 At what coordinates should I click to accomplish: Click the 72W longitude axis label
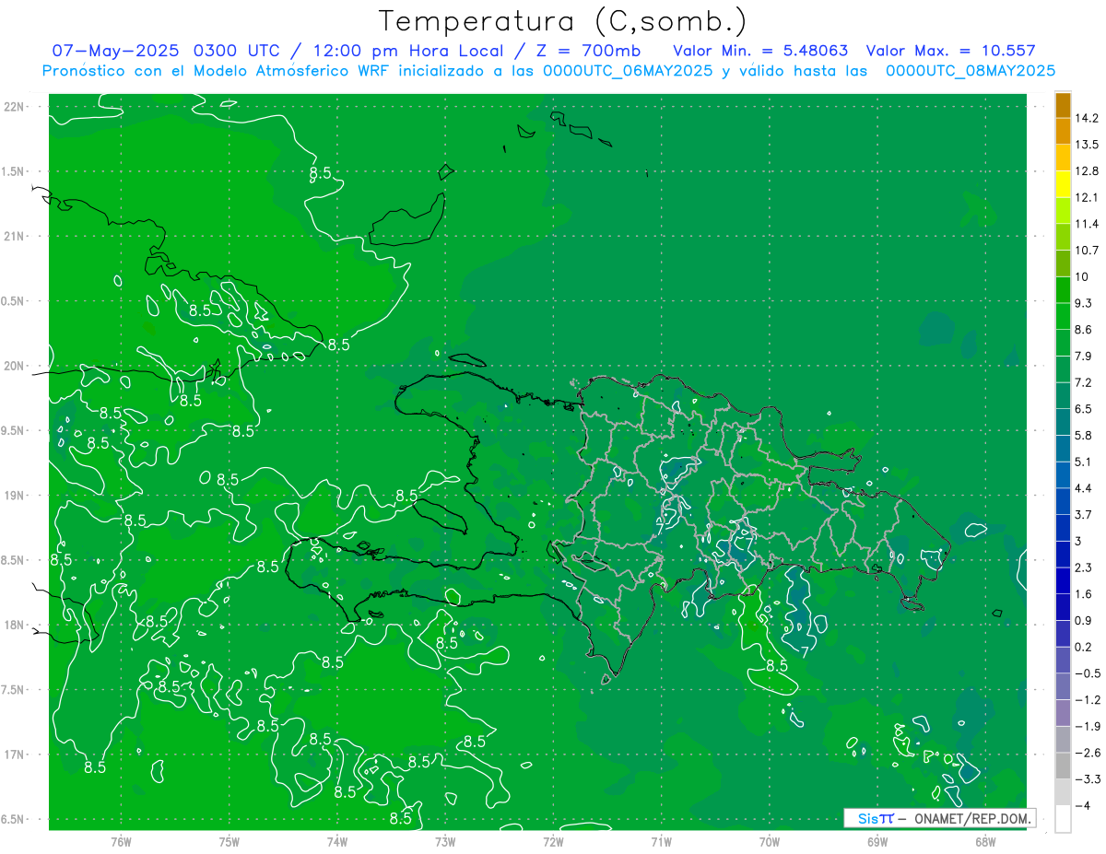point(553,842)
